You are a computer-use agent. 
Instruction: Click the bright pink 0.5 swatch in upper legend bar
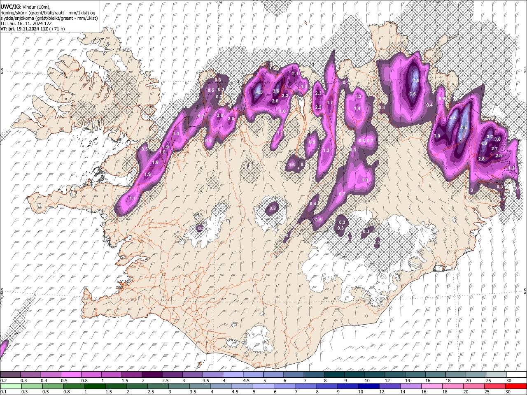pos(71,374)
